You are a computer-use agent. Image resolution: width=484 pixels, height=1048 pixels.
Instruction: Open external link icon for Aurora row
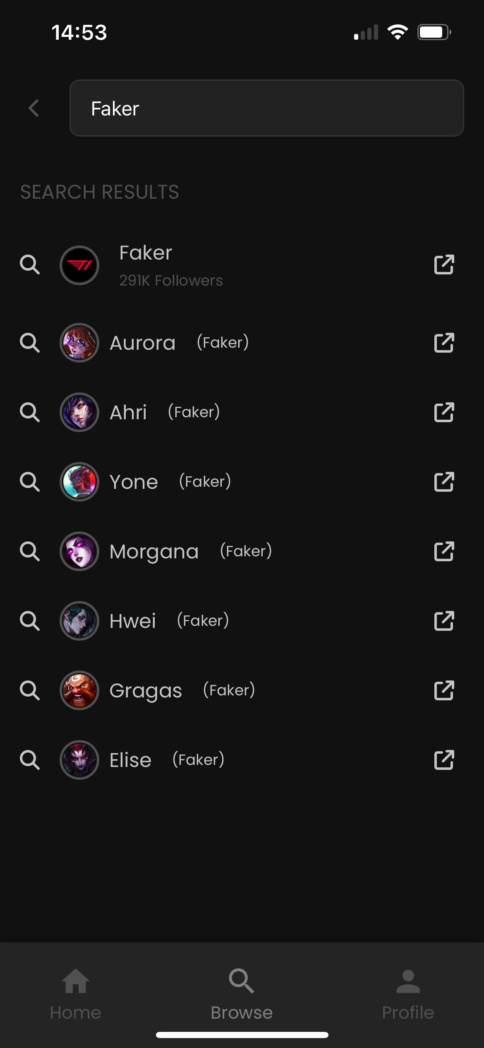(444, 343)
